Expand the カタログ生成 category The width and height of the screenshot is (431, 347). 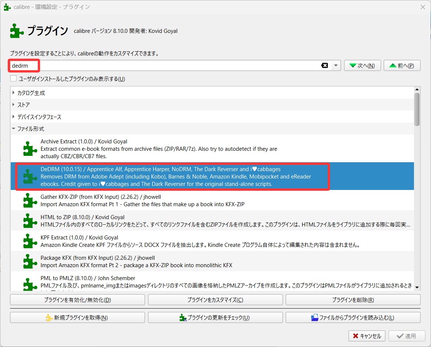14,93
